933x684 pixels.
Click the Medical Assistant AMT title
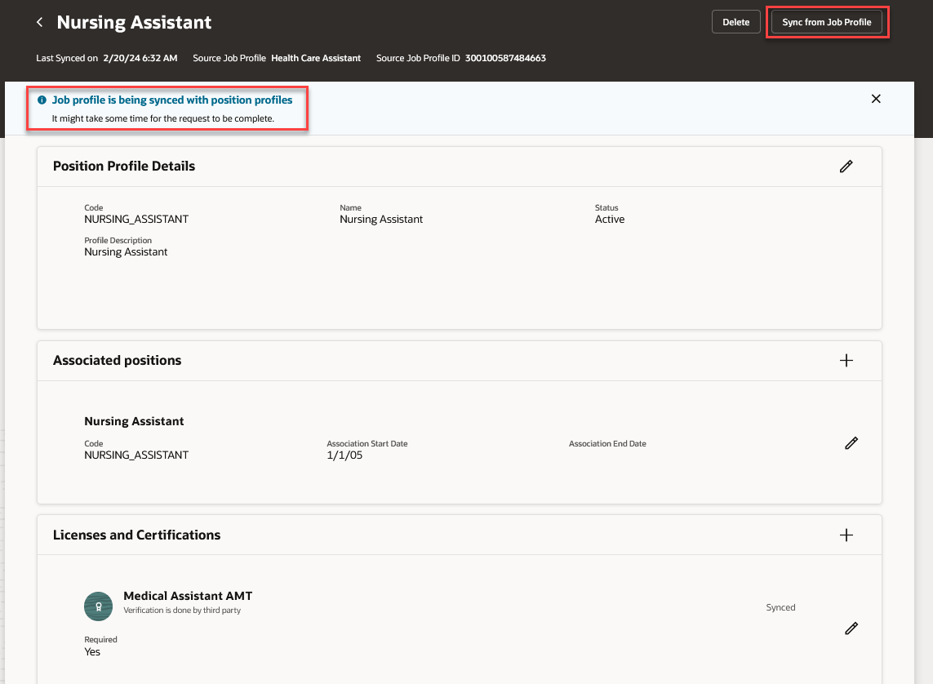188,596
